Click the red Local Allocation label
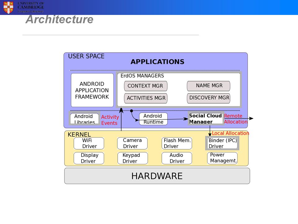 coord(230,133)
